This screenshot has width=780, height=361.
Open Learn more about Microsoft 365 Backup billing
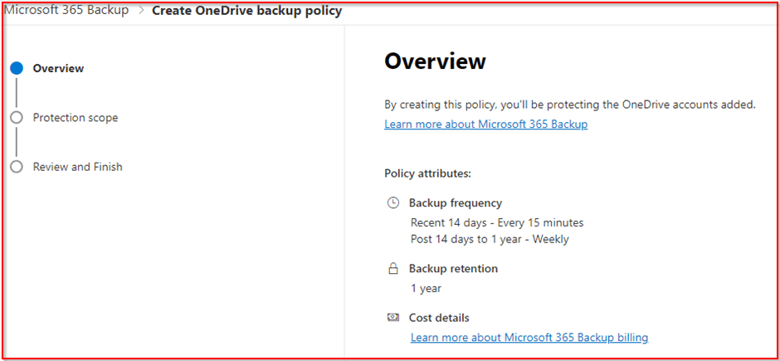pyautogui.click(x=529, y=338)
